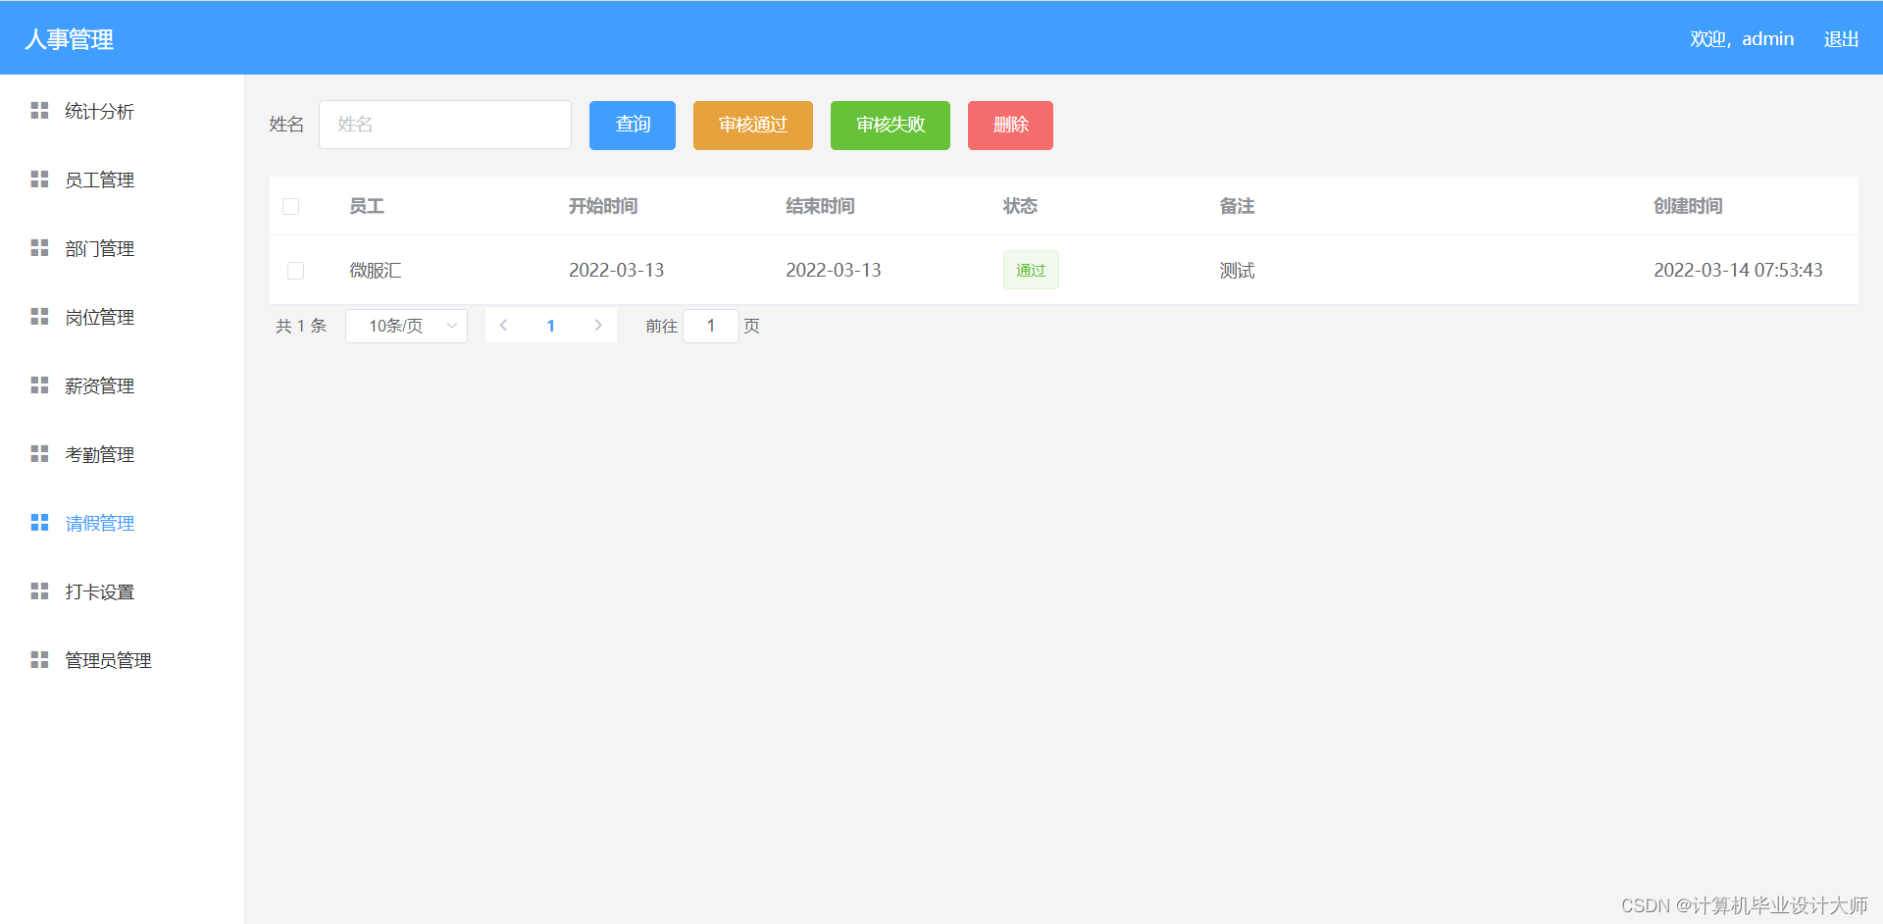
Task: Click the grid icon beside 岗位管理
Action: pyautogui.click(x=39, y=317)
